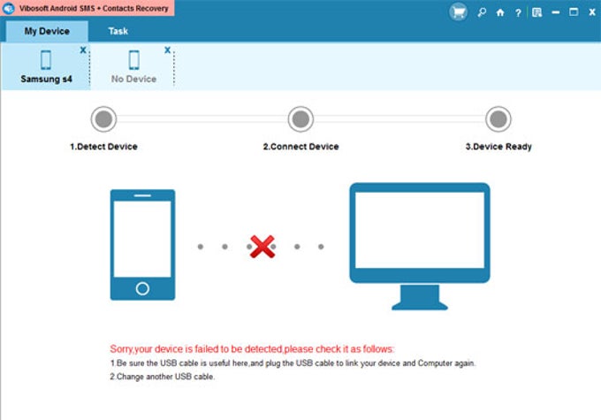Click the red 'Sorry, your device is failed' message
This screenshot has height=420, width=601.
(252, 348)
